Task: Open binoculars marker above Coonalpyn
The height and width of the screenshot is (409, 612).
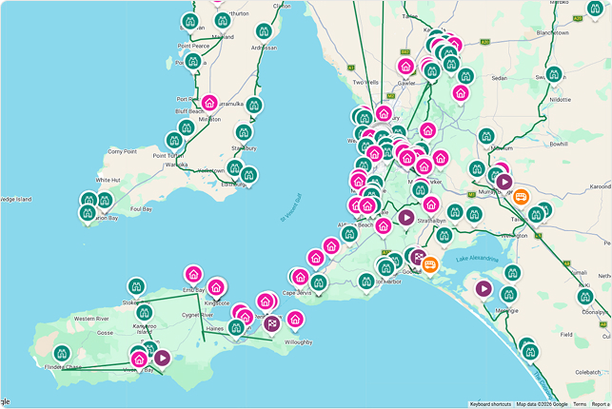Action: 585,297
